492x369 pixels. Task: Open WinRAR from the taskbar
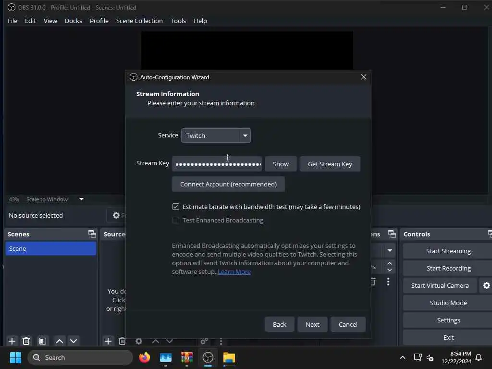point(187,357)
